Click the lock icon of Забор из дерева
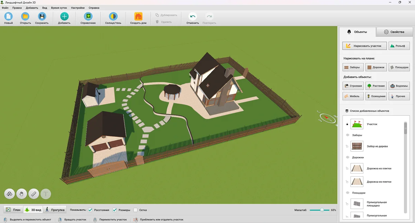 click(x=347, y=147)
